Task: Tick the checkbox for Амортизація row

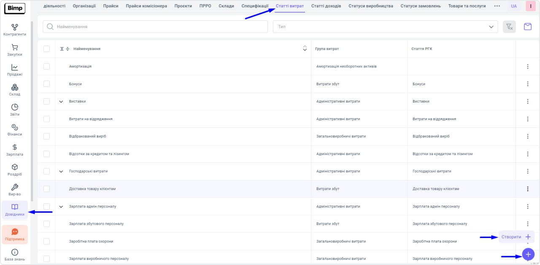Action: [x=46, y=66]
